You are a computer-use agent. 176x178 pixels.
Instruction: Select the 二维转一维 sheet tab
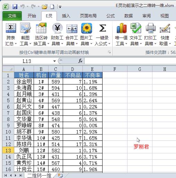tap(39, 176)
